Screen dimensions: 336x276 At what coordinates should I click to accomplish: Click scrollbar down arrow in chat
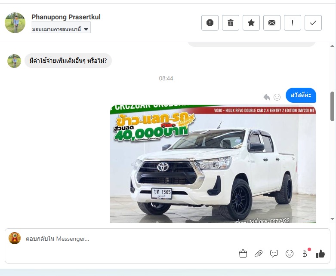(x=332, y=219)
